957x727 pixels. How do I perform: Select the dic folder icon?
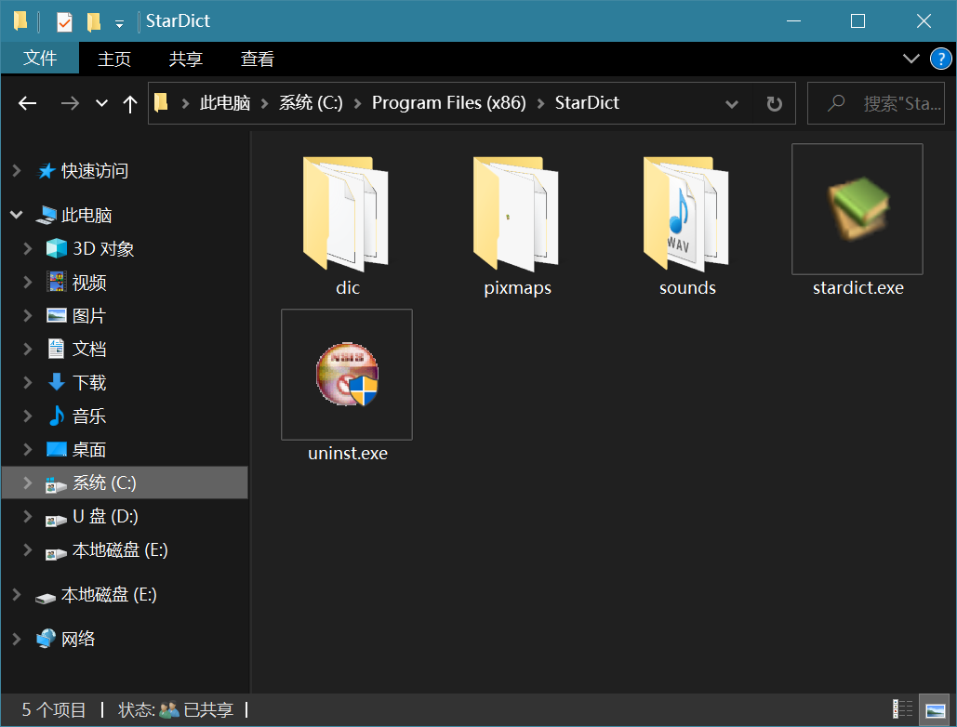(347, 213)
